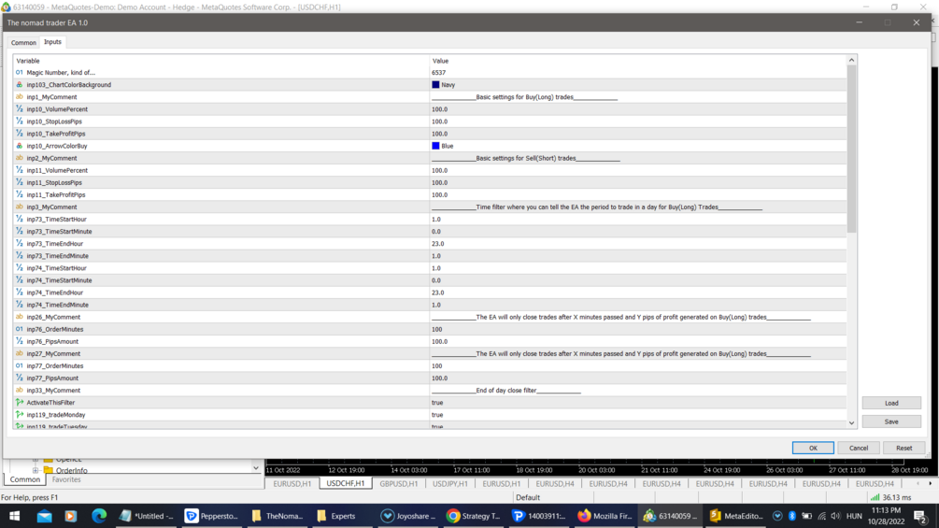The height and width of the screenshot is (528, 939).
Task: Pick the Navy chart background color swatch
Action: pos(435,85)
